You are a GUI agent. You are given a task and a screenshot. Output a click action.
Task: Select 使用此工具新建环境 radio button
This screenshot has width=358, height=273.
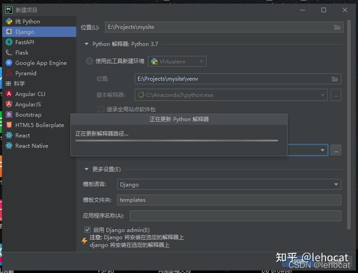89,61
